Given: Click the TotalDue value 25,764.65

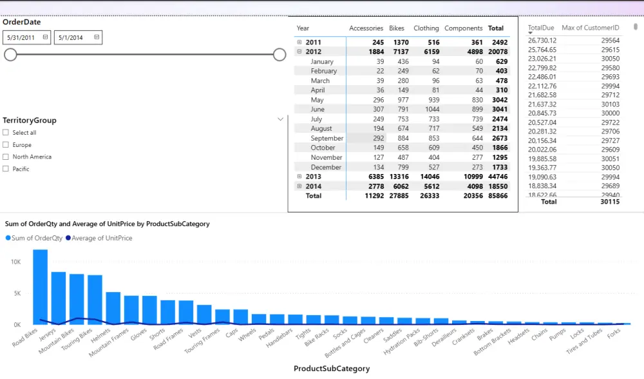Looking at the screenshot, I should (x=542, y=50).
